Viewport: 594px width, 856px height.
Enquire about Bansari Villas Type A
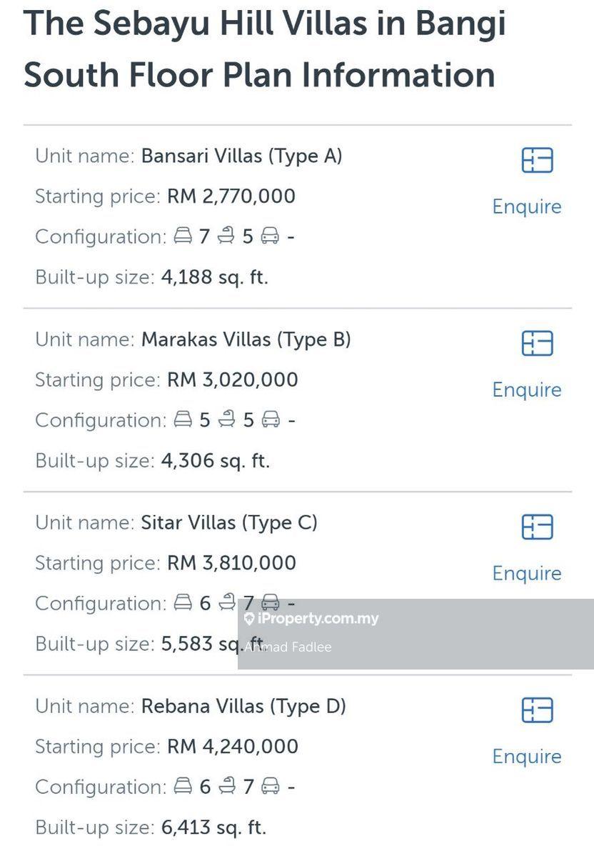(x=527, y=206)
